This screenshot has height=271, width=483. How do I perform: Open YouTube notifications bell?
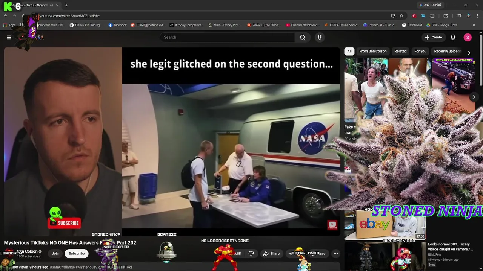(453, 37)
